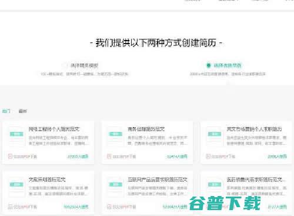Click thumbnail of 文案策划 resume card
The height and width of the screenshot is (216, 294).
[x=16, y=187]
